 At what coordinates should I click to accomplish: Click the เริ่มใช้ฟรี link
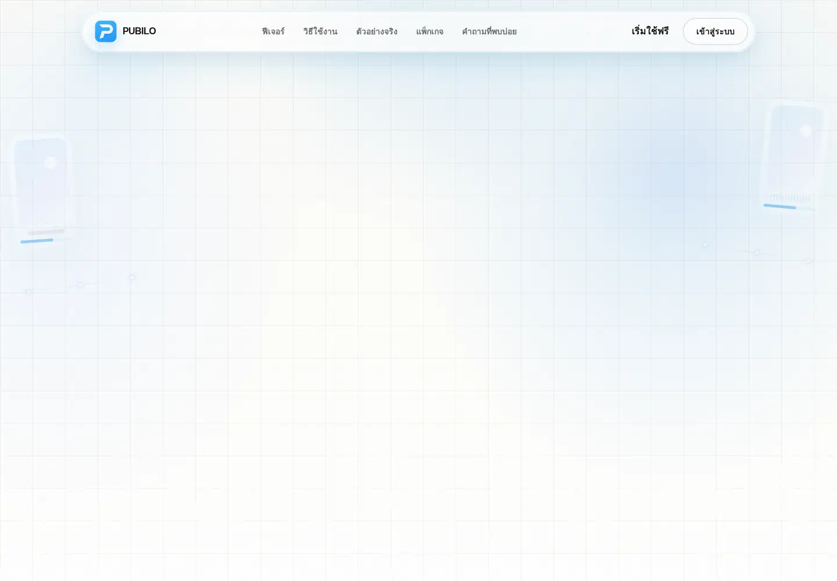point(650,31)
